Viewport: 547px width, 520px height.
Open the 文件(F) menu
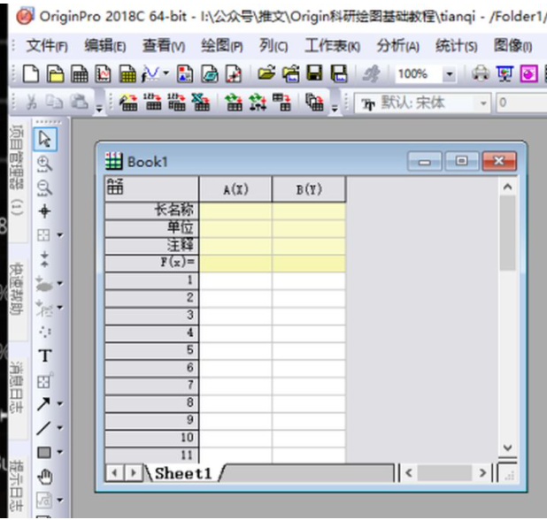(47, 46)
